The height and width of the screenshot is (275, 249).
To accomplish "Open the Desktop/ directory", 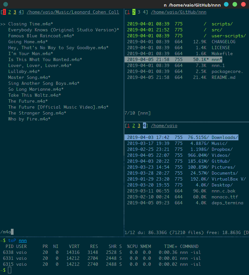I will point(222,185).
